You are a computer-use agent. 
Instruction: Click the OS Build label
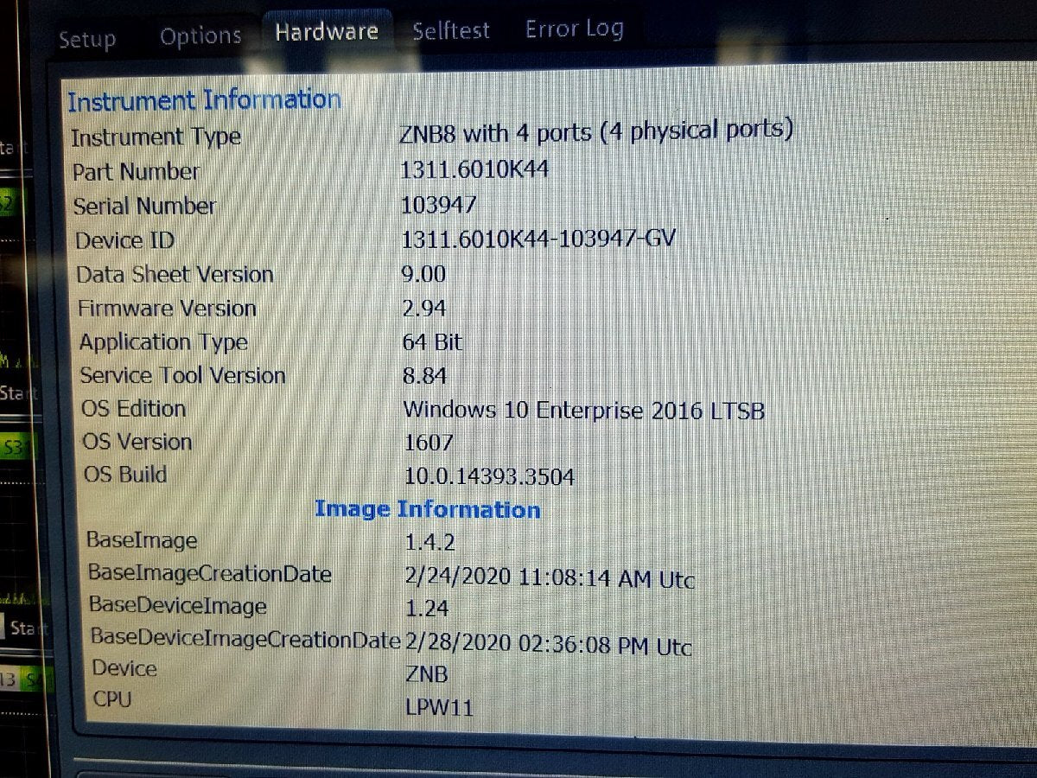[125, 475]
